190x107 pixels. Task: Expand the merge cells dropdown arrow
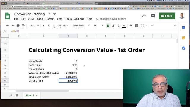(x=146, y=26)
